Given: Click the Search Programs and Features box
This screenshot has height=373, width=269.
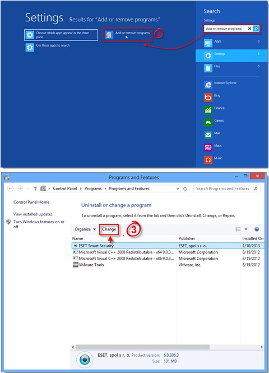Looking at the screenshot, I should (227, 188).
